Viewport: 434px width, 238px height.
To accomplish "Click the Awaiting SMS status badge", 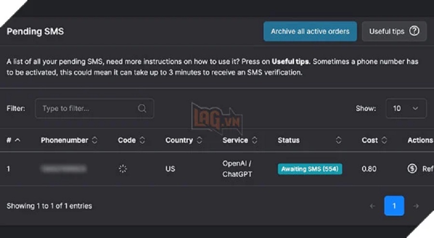I will [310, 169].
